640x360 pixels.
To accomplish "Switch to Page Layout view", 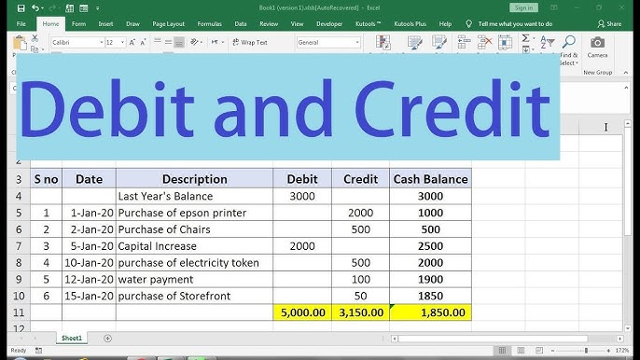I will 521,350.
